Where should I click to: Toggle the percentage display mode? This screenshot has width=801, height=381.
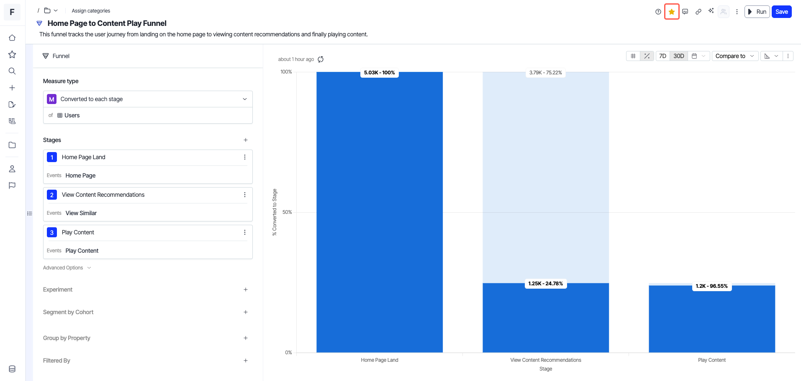[x=647, y=56]
